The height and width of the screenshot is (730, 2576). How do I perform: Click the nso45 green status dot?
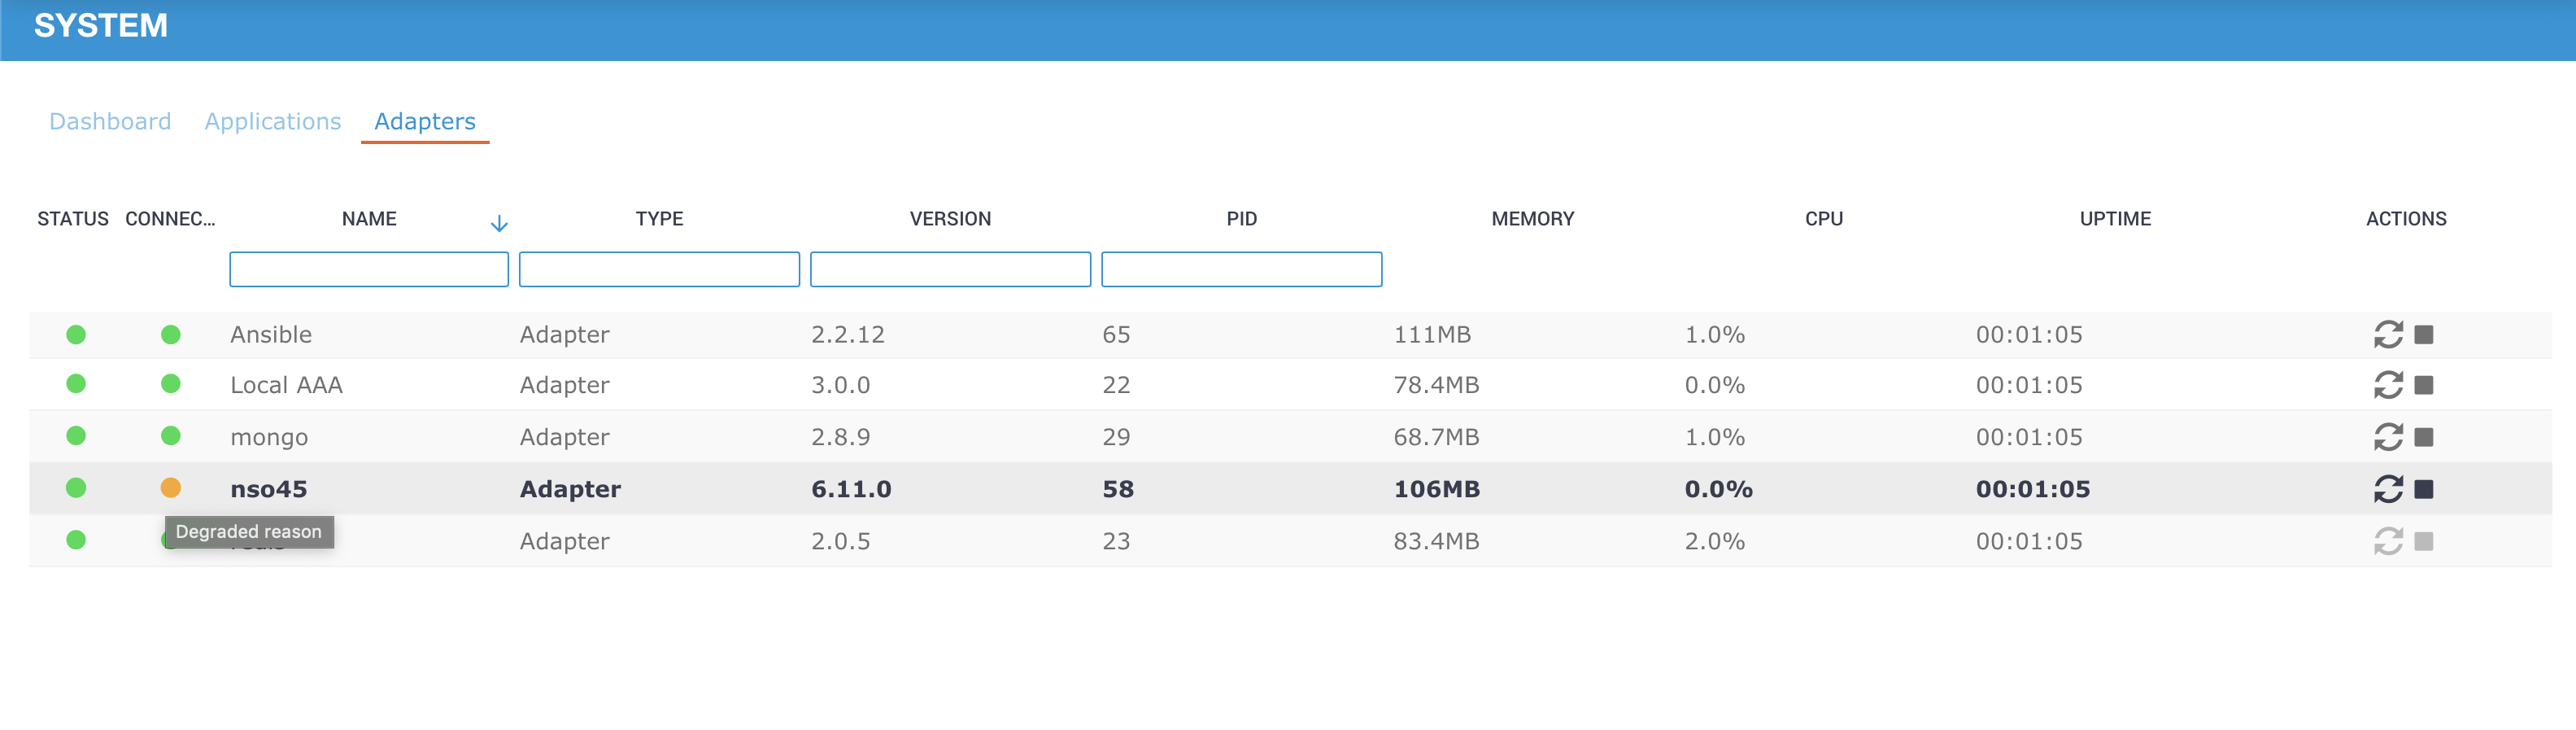pos(76,488)
